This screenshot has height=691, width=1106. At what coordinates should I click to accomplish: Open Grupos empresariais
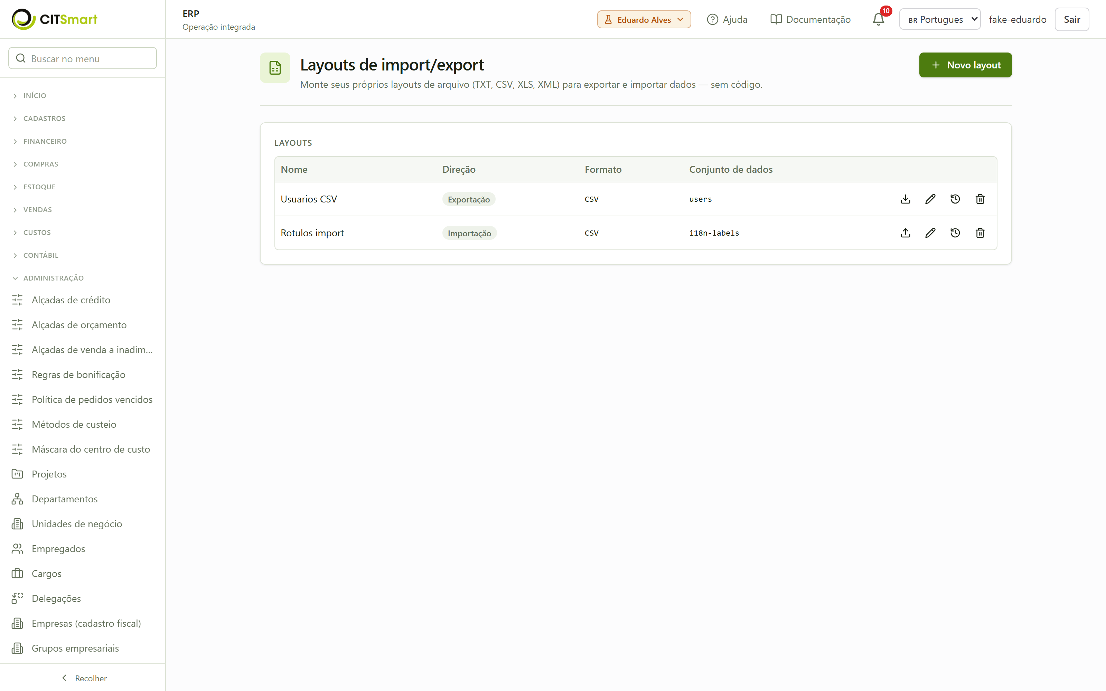tap(83, 648)
